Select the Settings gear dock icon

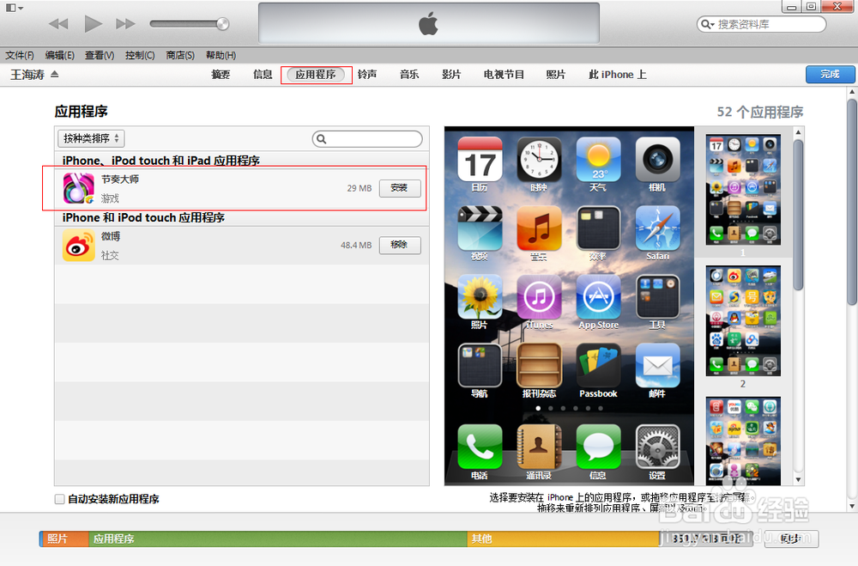click(x=657, y=447)
